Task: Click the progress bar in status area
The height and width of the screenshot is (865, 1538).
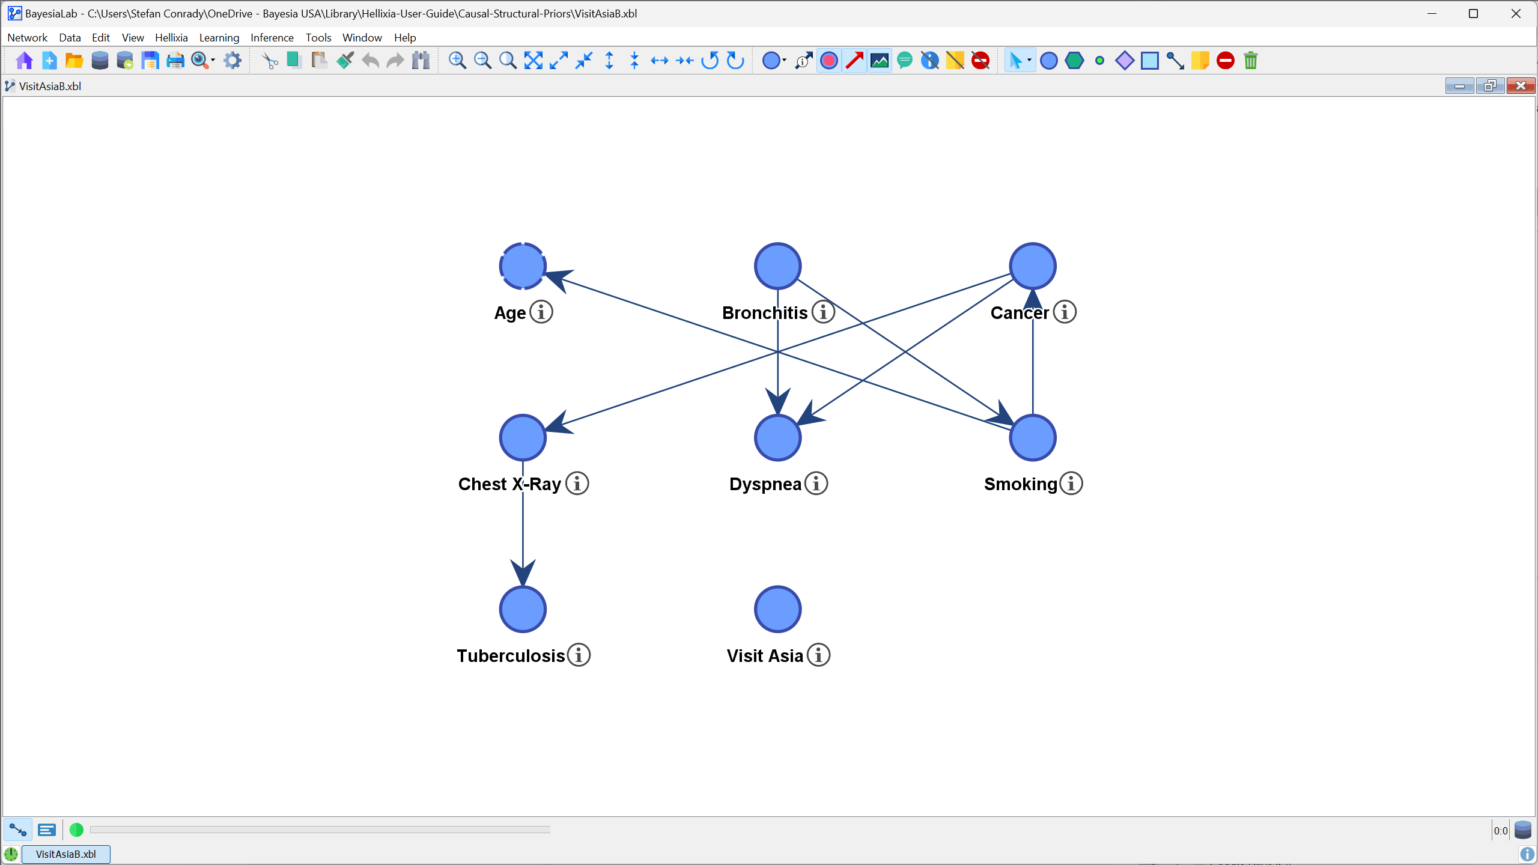Action: click(x=320, y=830)
